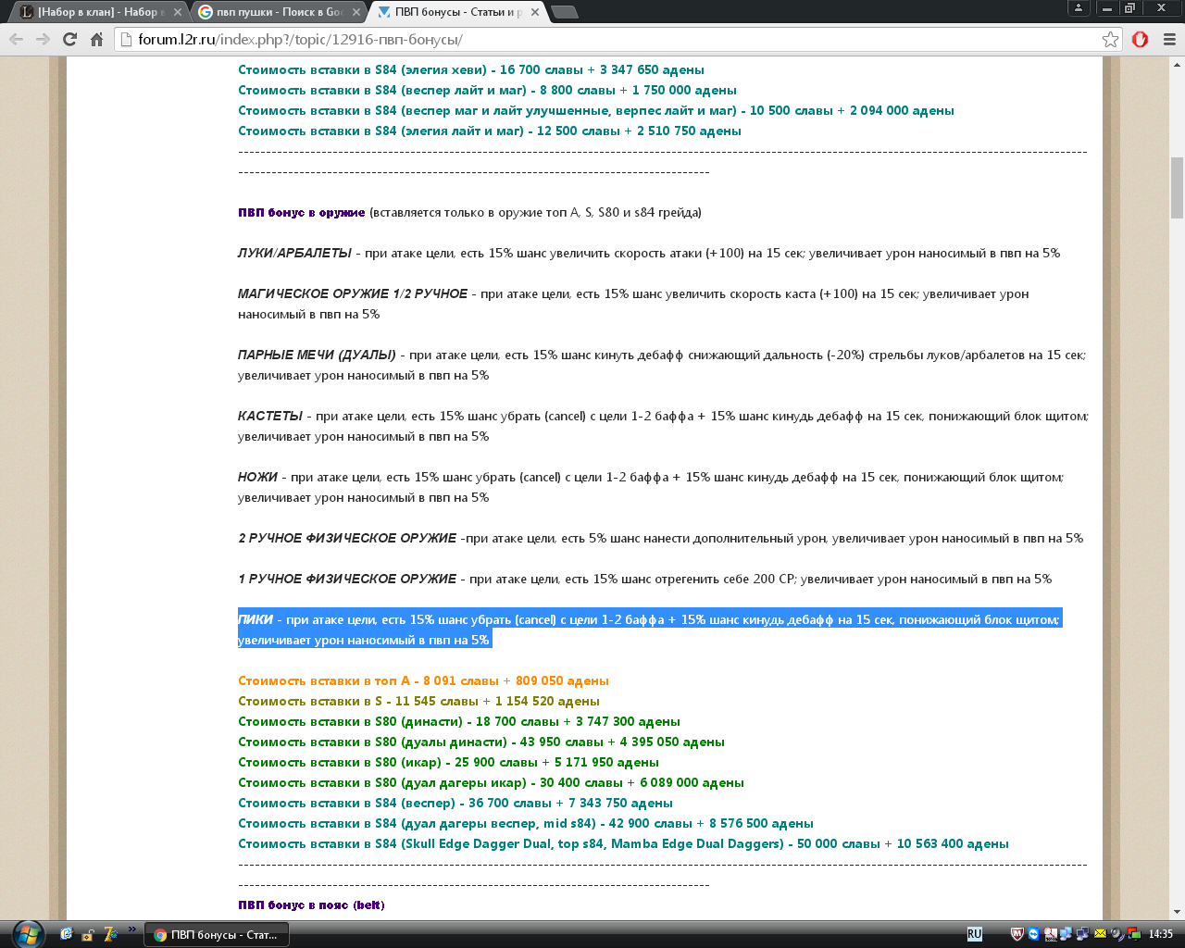Bookmark this page with the star
Screen dimensions: 1185x948
pyautogui.click(x=1110, y=39)
